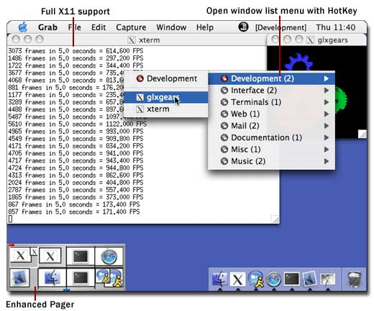
Task: Open the Capture menu
Action: pyautogui.click(x=131, y=27)
